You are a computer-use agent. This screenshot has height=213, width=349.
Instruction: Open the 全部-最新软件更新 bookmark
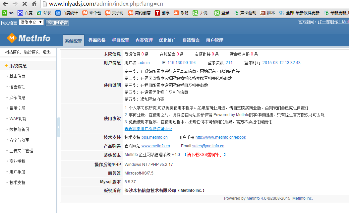299,13
